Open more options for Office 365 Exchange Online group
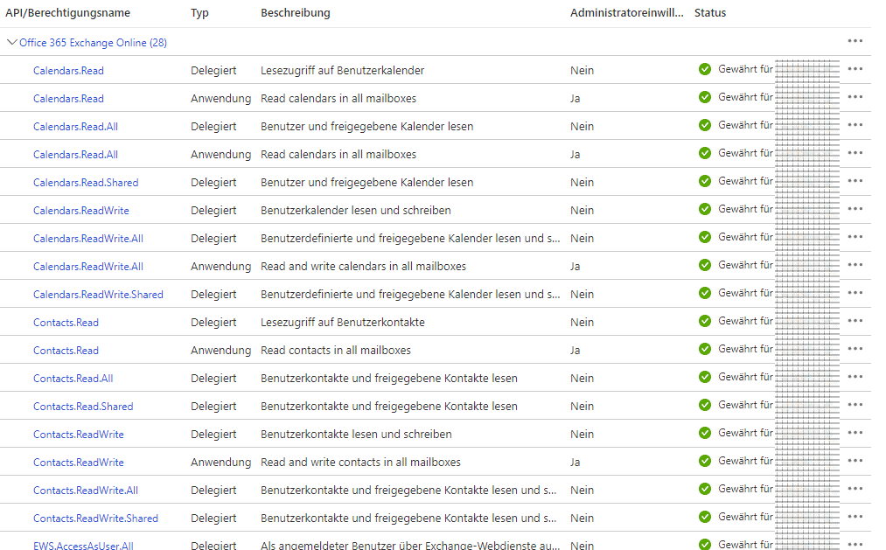This screenshot has height=550, width=886. tap(855, 42)
